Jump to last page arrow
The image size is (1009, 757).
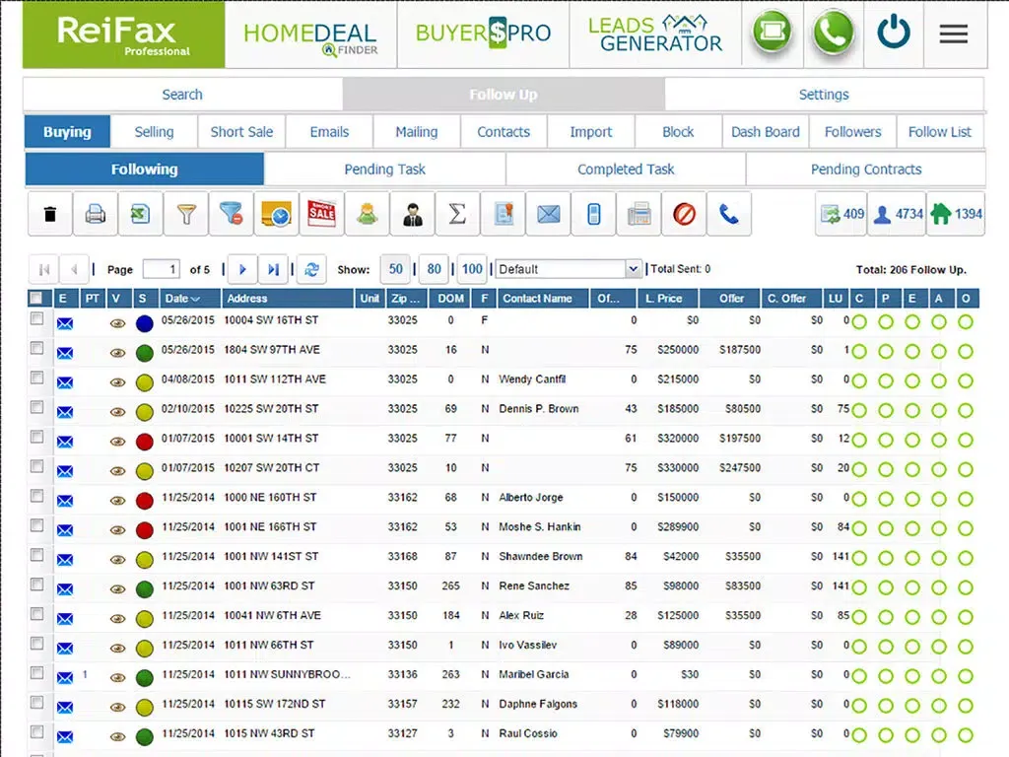(x=274, y=269)
